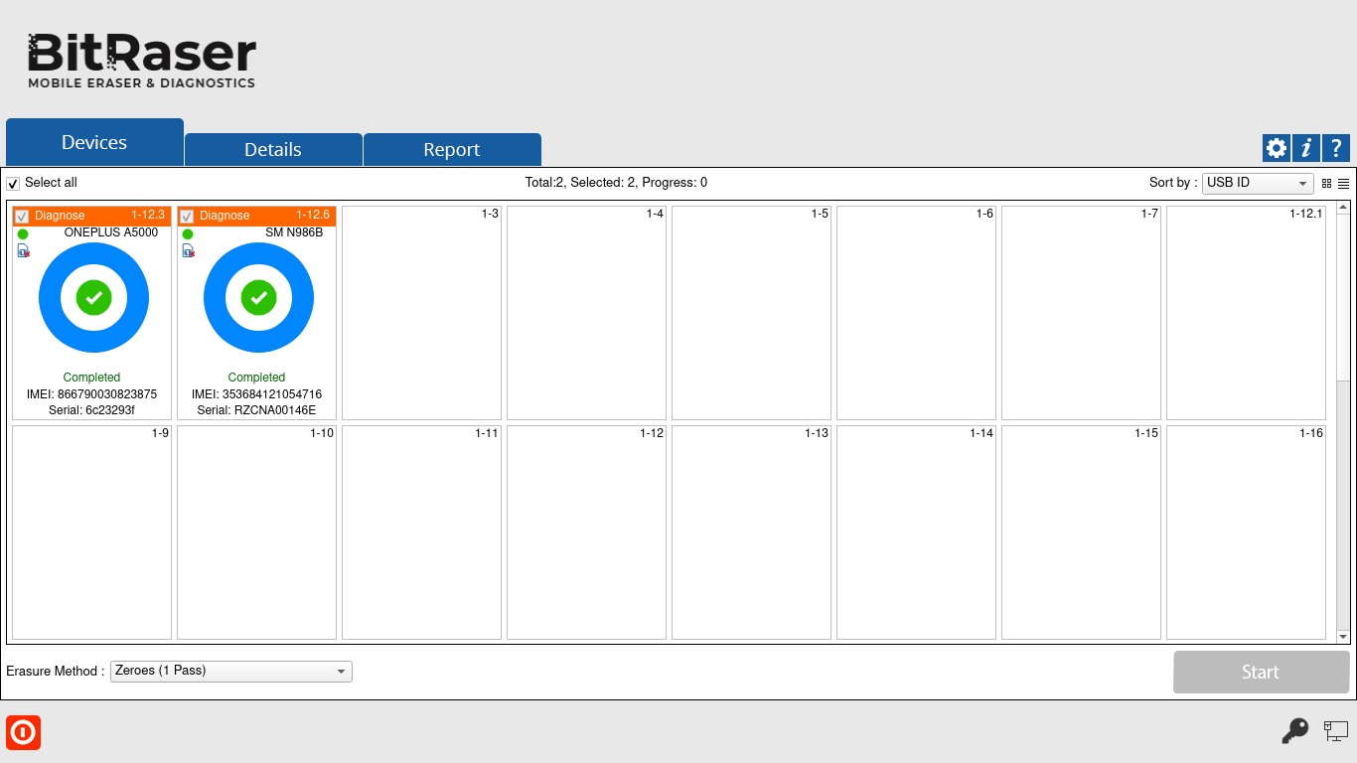Image resolution: width=1357 pixels, height=763 pixels.
Task: Select empty device slot 1-5
Action: [752, 313]
